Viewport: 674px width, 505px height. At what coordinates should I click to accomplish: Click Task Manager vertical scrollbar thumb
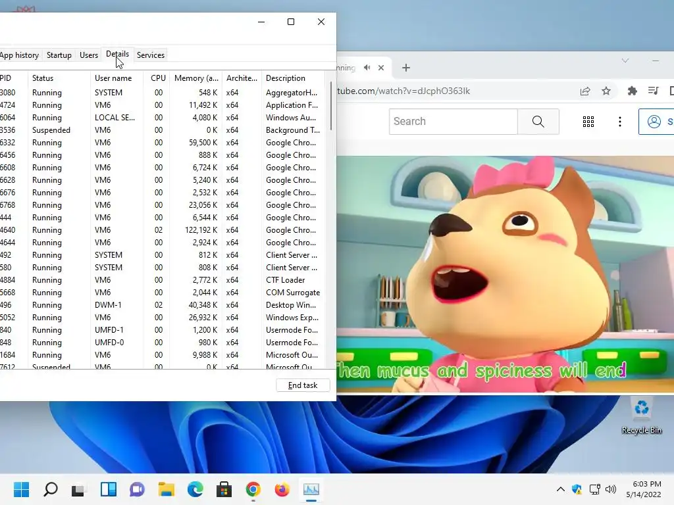(331, 106)
